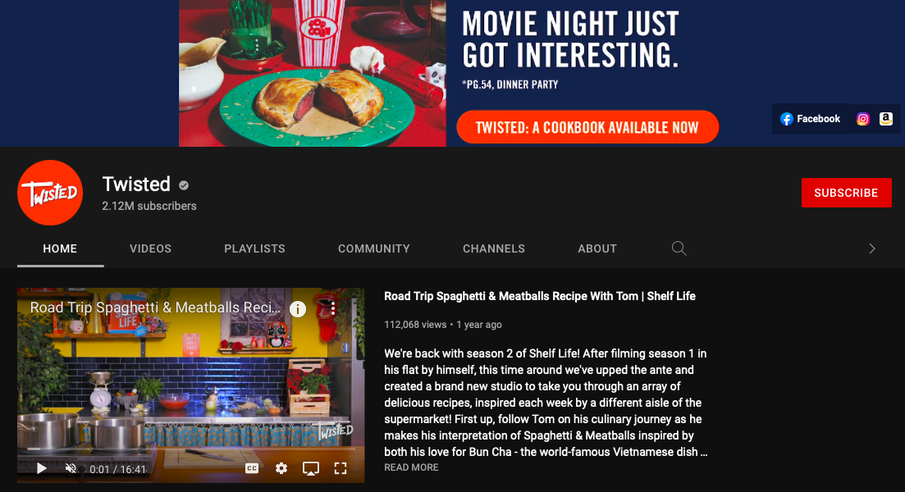Play the featured video
The height and width of the screenshot is (492, 905).
pos(42,468)
